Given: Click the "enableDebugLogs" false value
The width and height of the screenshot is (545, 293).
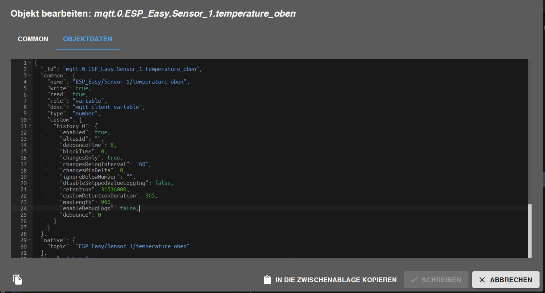Looking at the screenshot, I should (x=129, y=208).
